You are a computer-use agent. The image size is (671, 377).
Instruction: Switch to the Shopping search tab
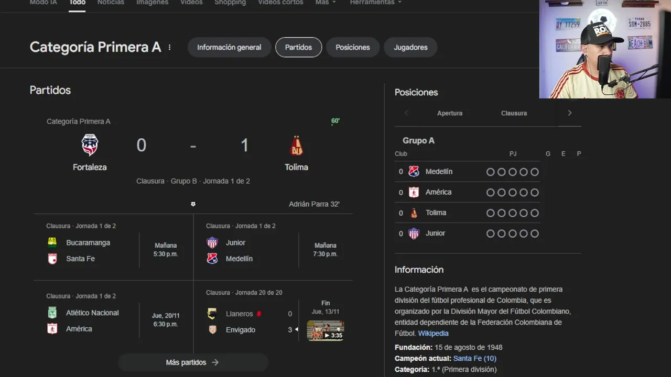click(x=230, y=3)
